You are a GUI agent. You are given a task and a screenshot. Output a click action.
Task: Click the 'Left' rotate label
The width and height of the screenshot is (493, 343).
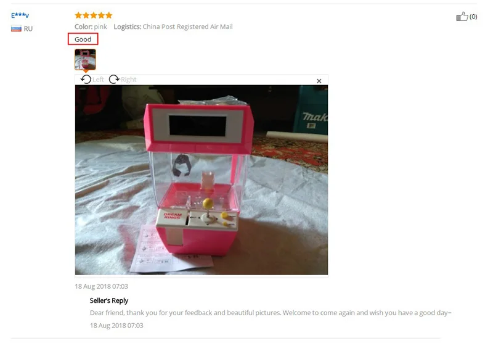tap(98, 80)
